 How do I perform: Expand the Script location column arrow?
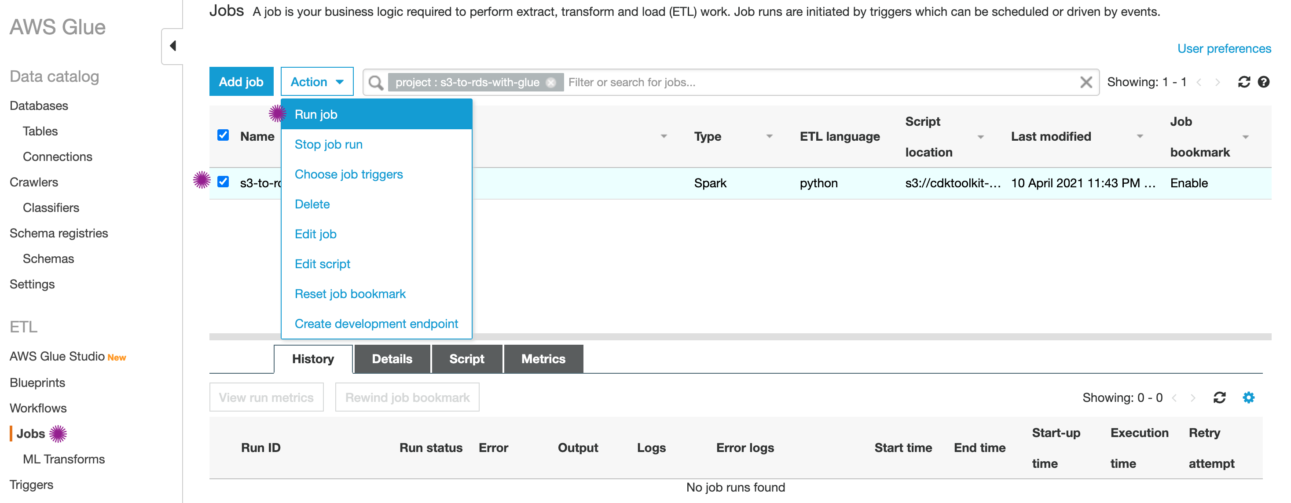click(980, 137)
